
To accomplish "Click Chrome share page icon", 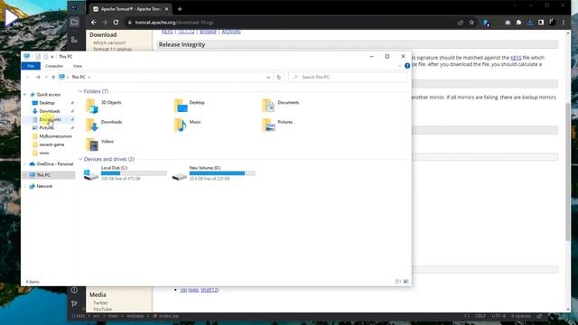I will pyautogui.click(x=461, y=23).
